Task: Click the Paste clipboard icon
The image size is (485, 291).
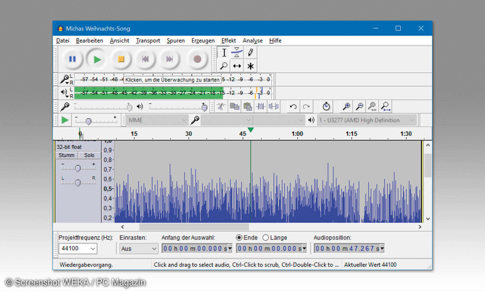Action: [247, 107]
